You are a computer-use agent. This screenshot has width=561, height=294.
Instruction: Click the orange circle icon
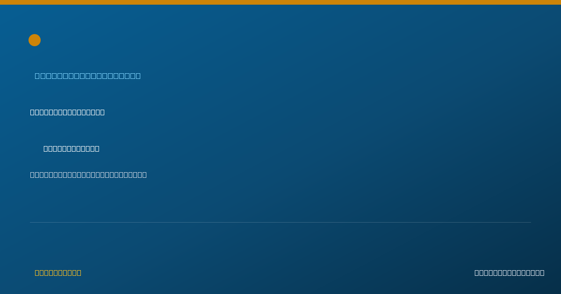coord(35,40)
